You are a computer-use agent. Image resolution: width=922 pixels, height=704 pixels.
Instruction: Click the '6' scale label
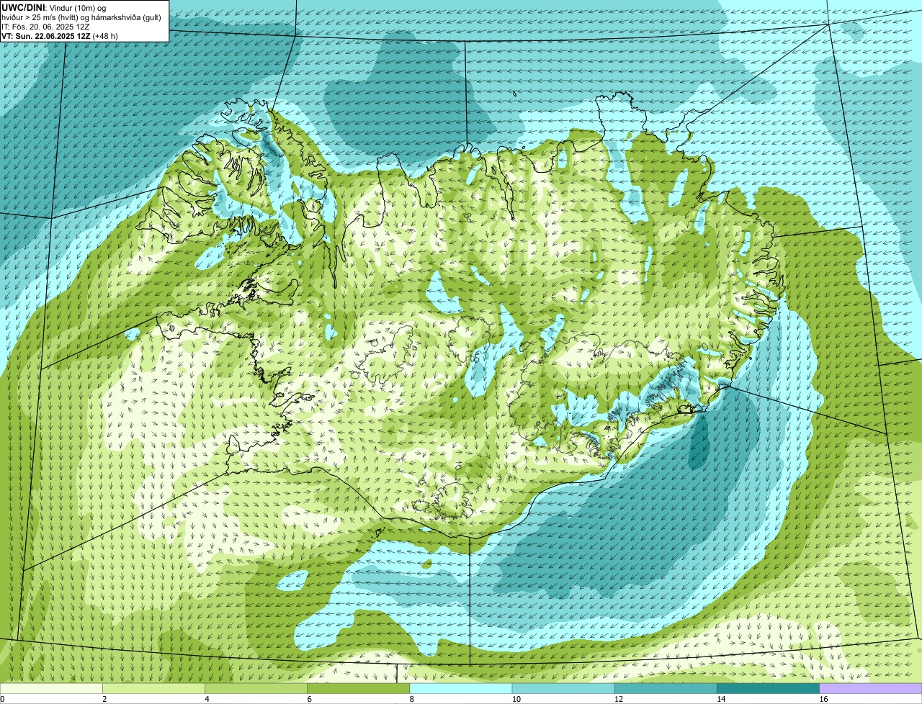[x=309, y=699]
